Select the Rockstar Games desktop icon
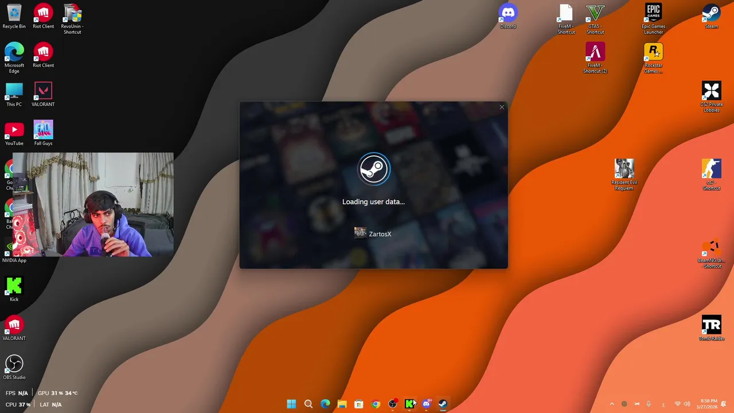734x413 pixels. click(653, 59)
